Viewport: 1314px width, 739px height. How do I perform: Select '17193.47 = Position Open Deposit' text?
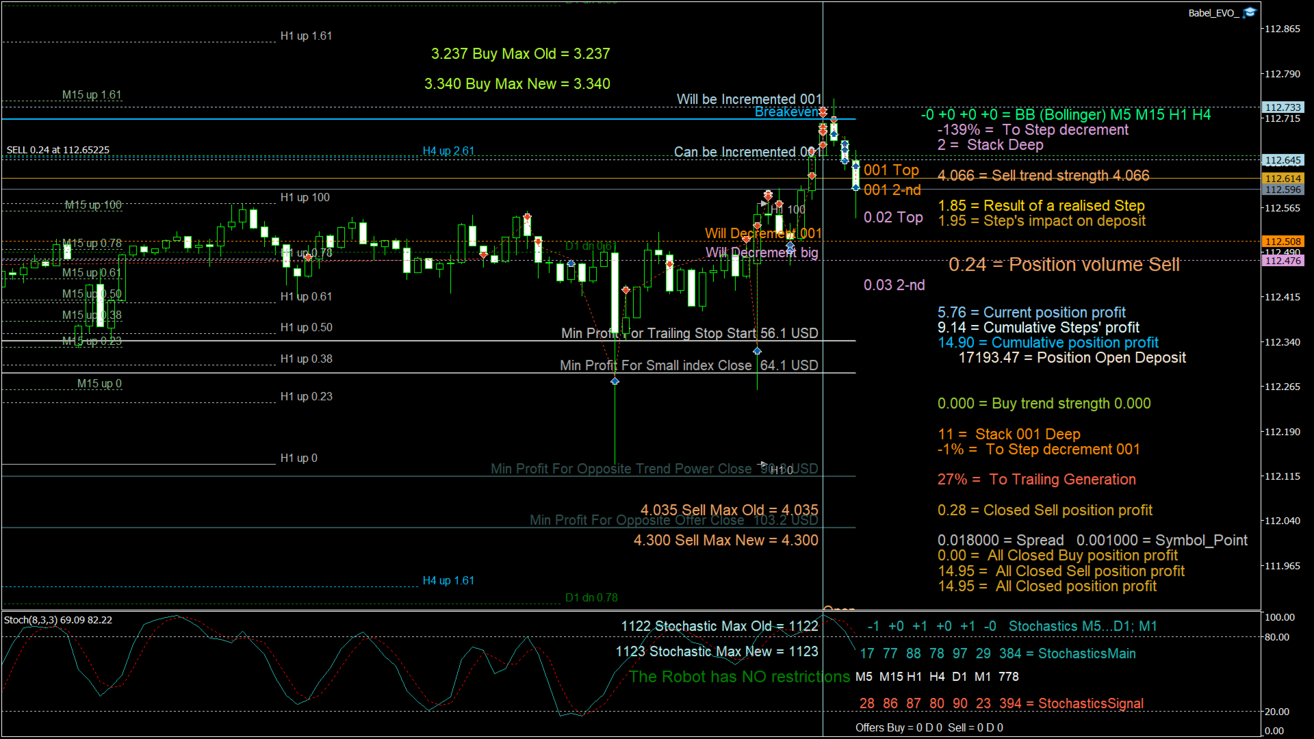click(1072, 357)
